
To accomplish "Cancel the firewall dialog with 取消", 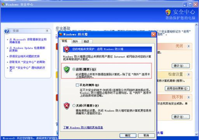I will click(x=146, y=135).
